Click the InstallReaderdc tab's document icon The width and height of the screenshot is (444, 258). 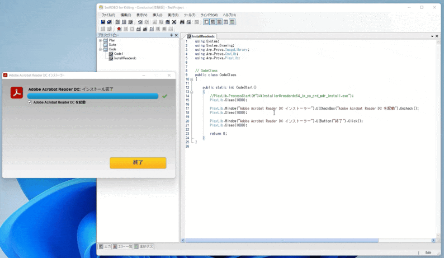pos(189,36)
